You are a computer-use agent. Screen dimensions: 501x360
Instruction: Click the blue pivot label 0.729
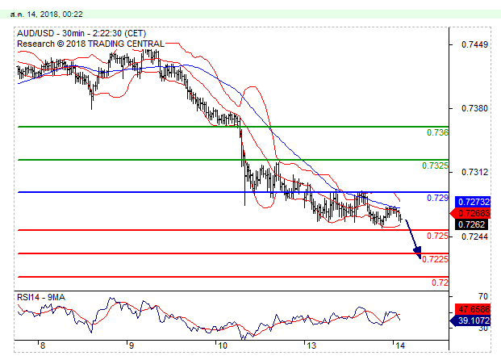(x=437, y=198)
